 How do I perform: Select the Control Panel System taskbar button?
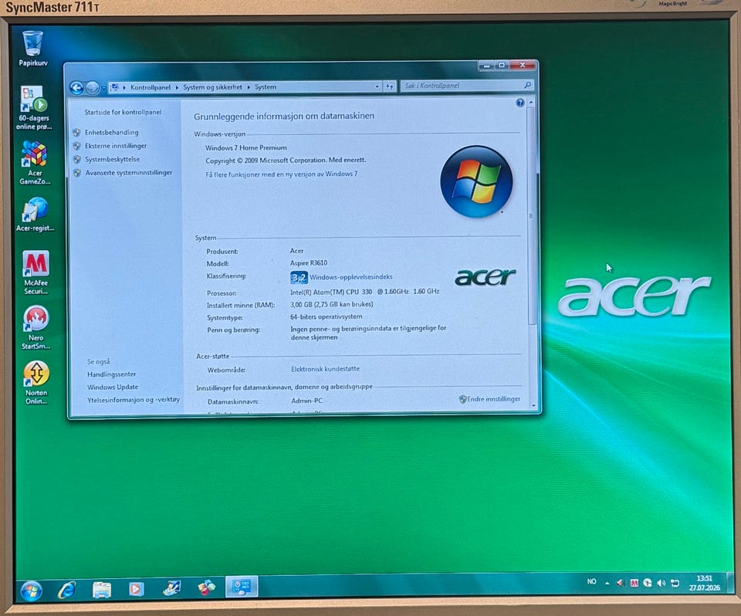(x=242, y=587)
